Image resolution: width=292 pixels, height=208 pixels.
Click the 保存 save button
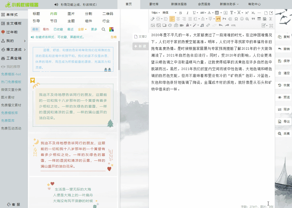coord(285,61)
